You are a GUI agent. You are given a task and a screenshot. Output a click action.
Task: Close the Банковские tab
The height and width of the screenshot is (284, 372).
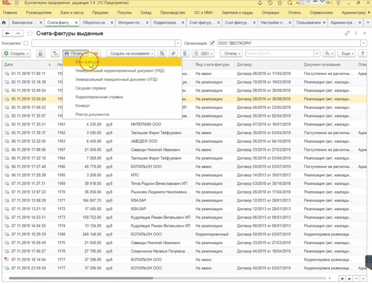pyautogui.click(x=41, y=23)
